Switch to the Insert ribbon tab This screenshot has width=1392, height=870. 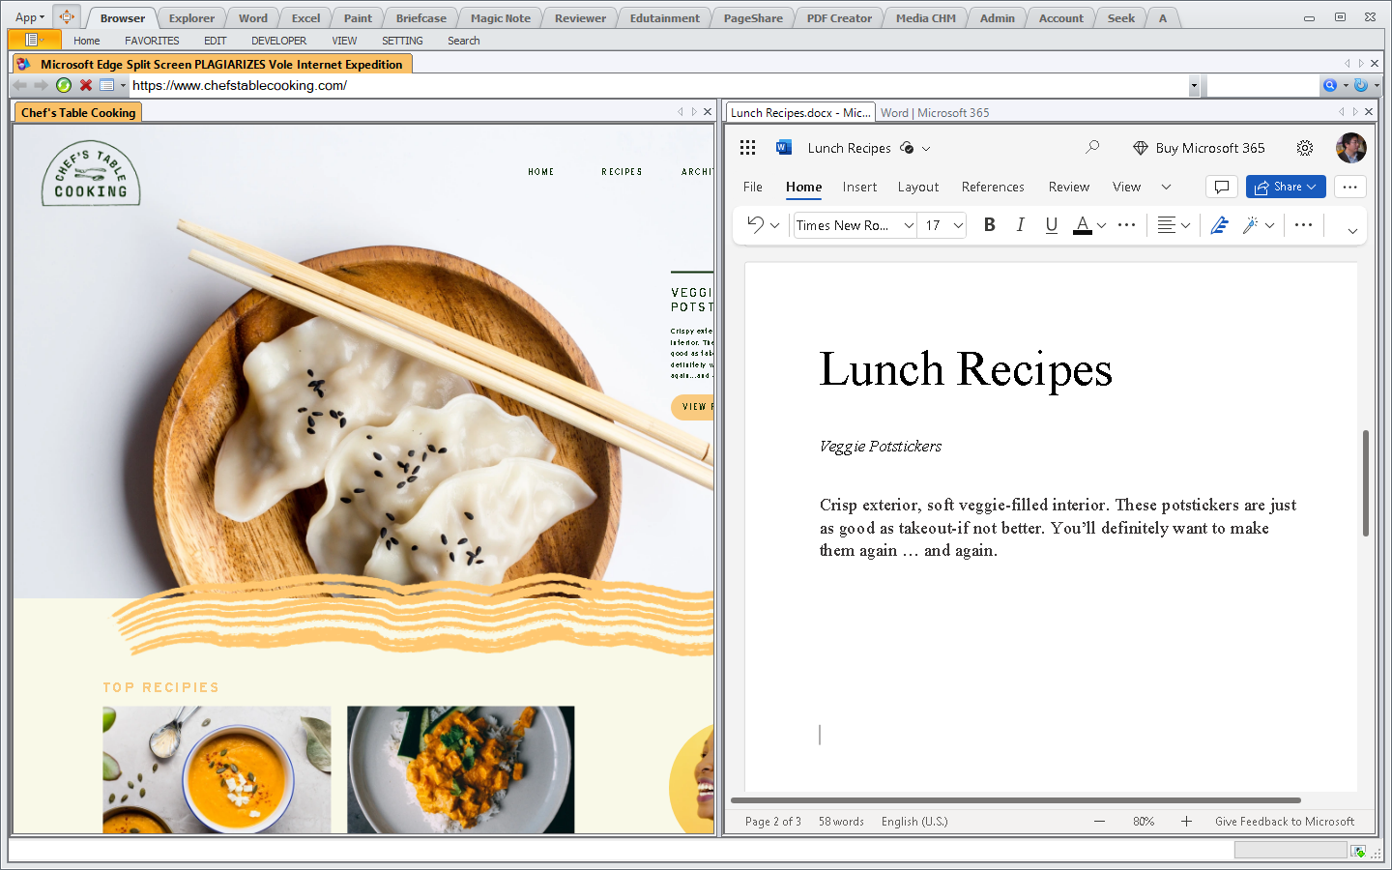pyautogui.click(x=859, y=187)
